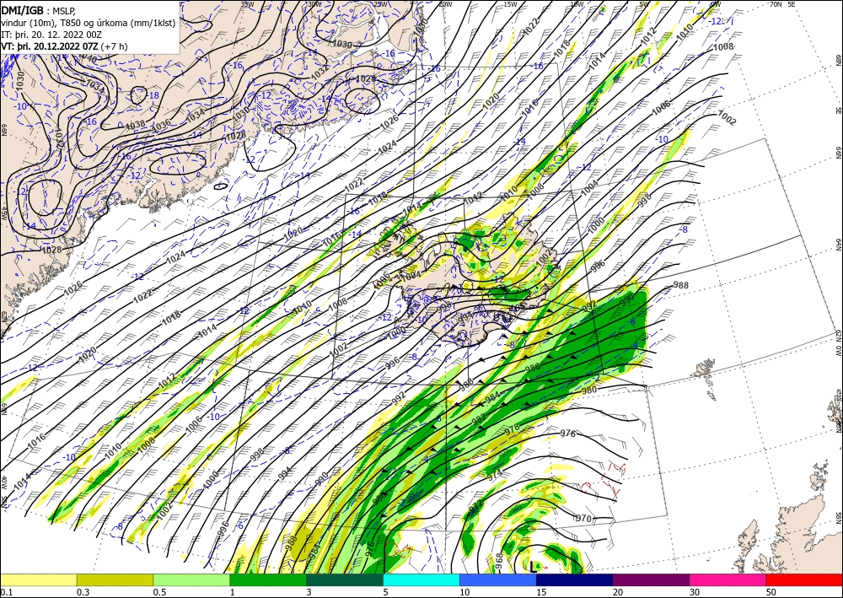Select the blue 10–15 legend swatch

coord(498,579)
